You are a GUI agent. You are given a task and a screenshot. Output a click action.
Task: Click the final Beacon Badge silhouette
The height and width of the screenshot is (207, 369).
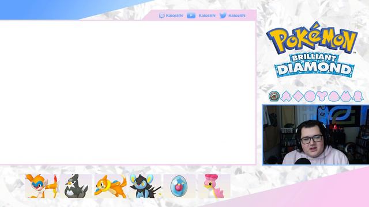358,96
